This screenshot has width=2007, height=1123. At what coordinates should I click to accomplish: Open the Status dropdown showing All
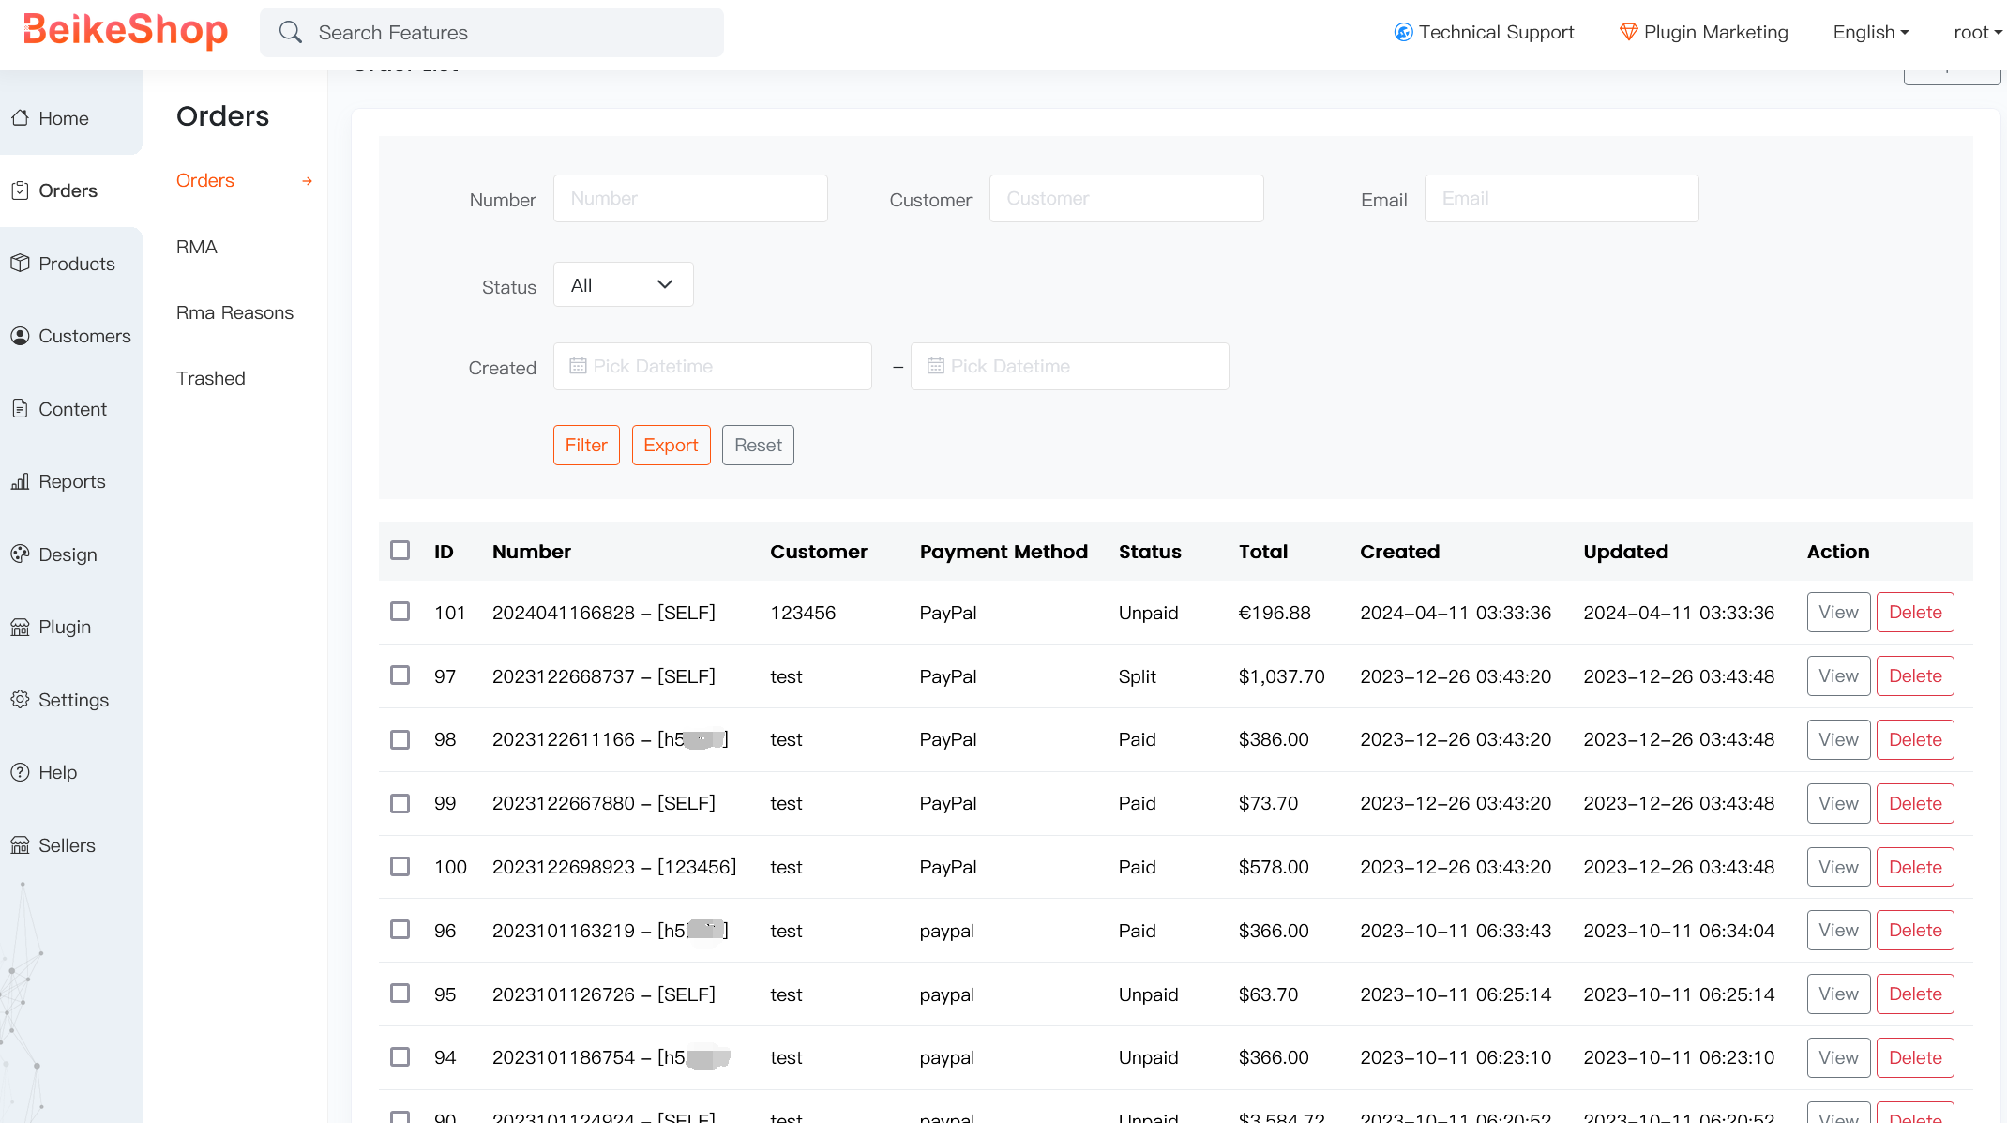click(x=624, y=285)
